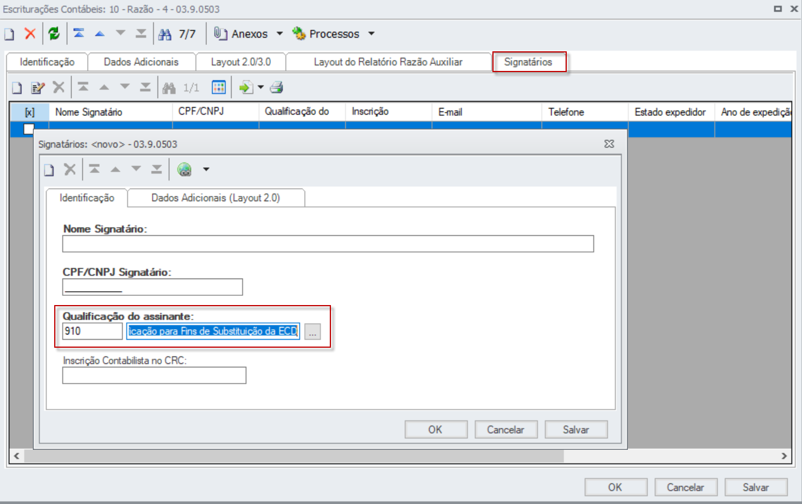Click the green refresh icon in the main toolbar
The width and height of the screenshot is (802, 504).
point(54,34)
